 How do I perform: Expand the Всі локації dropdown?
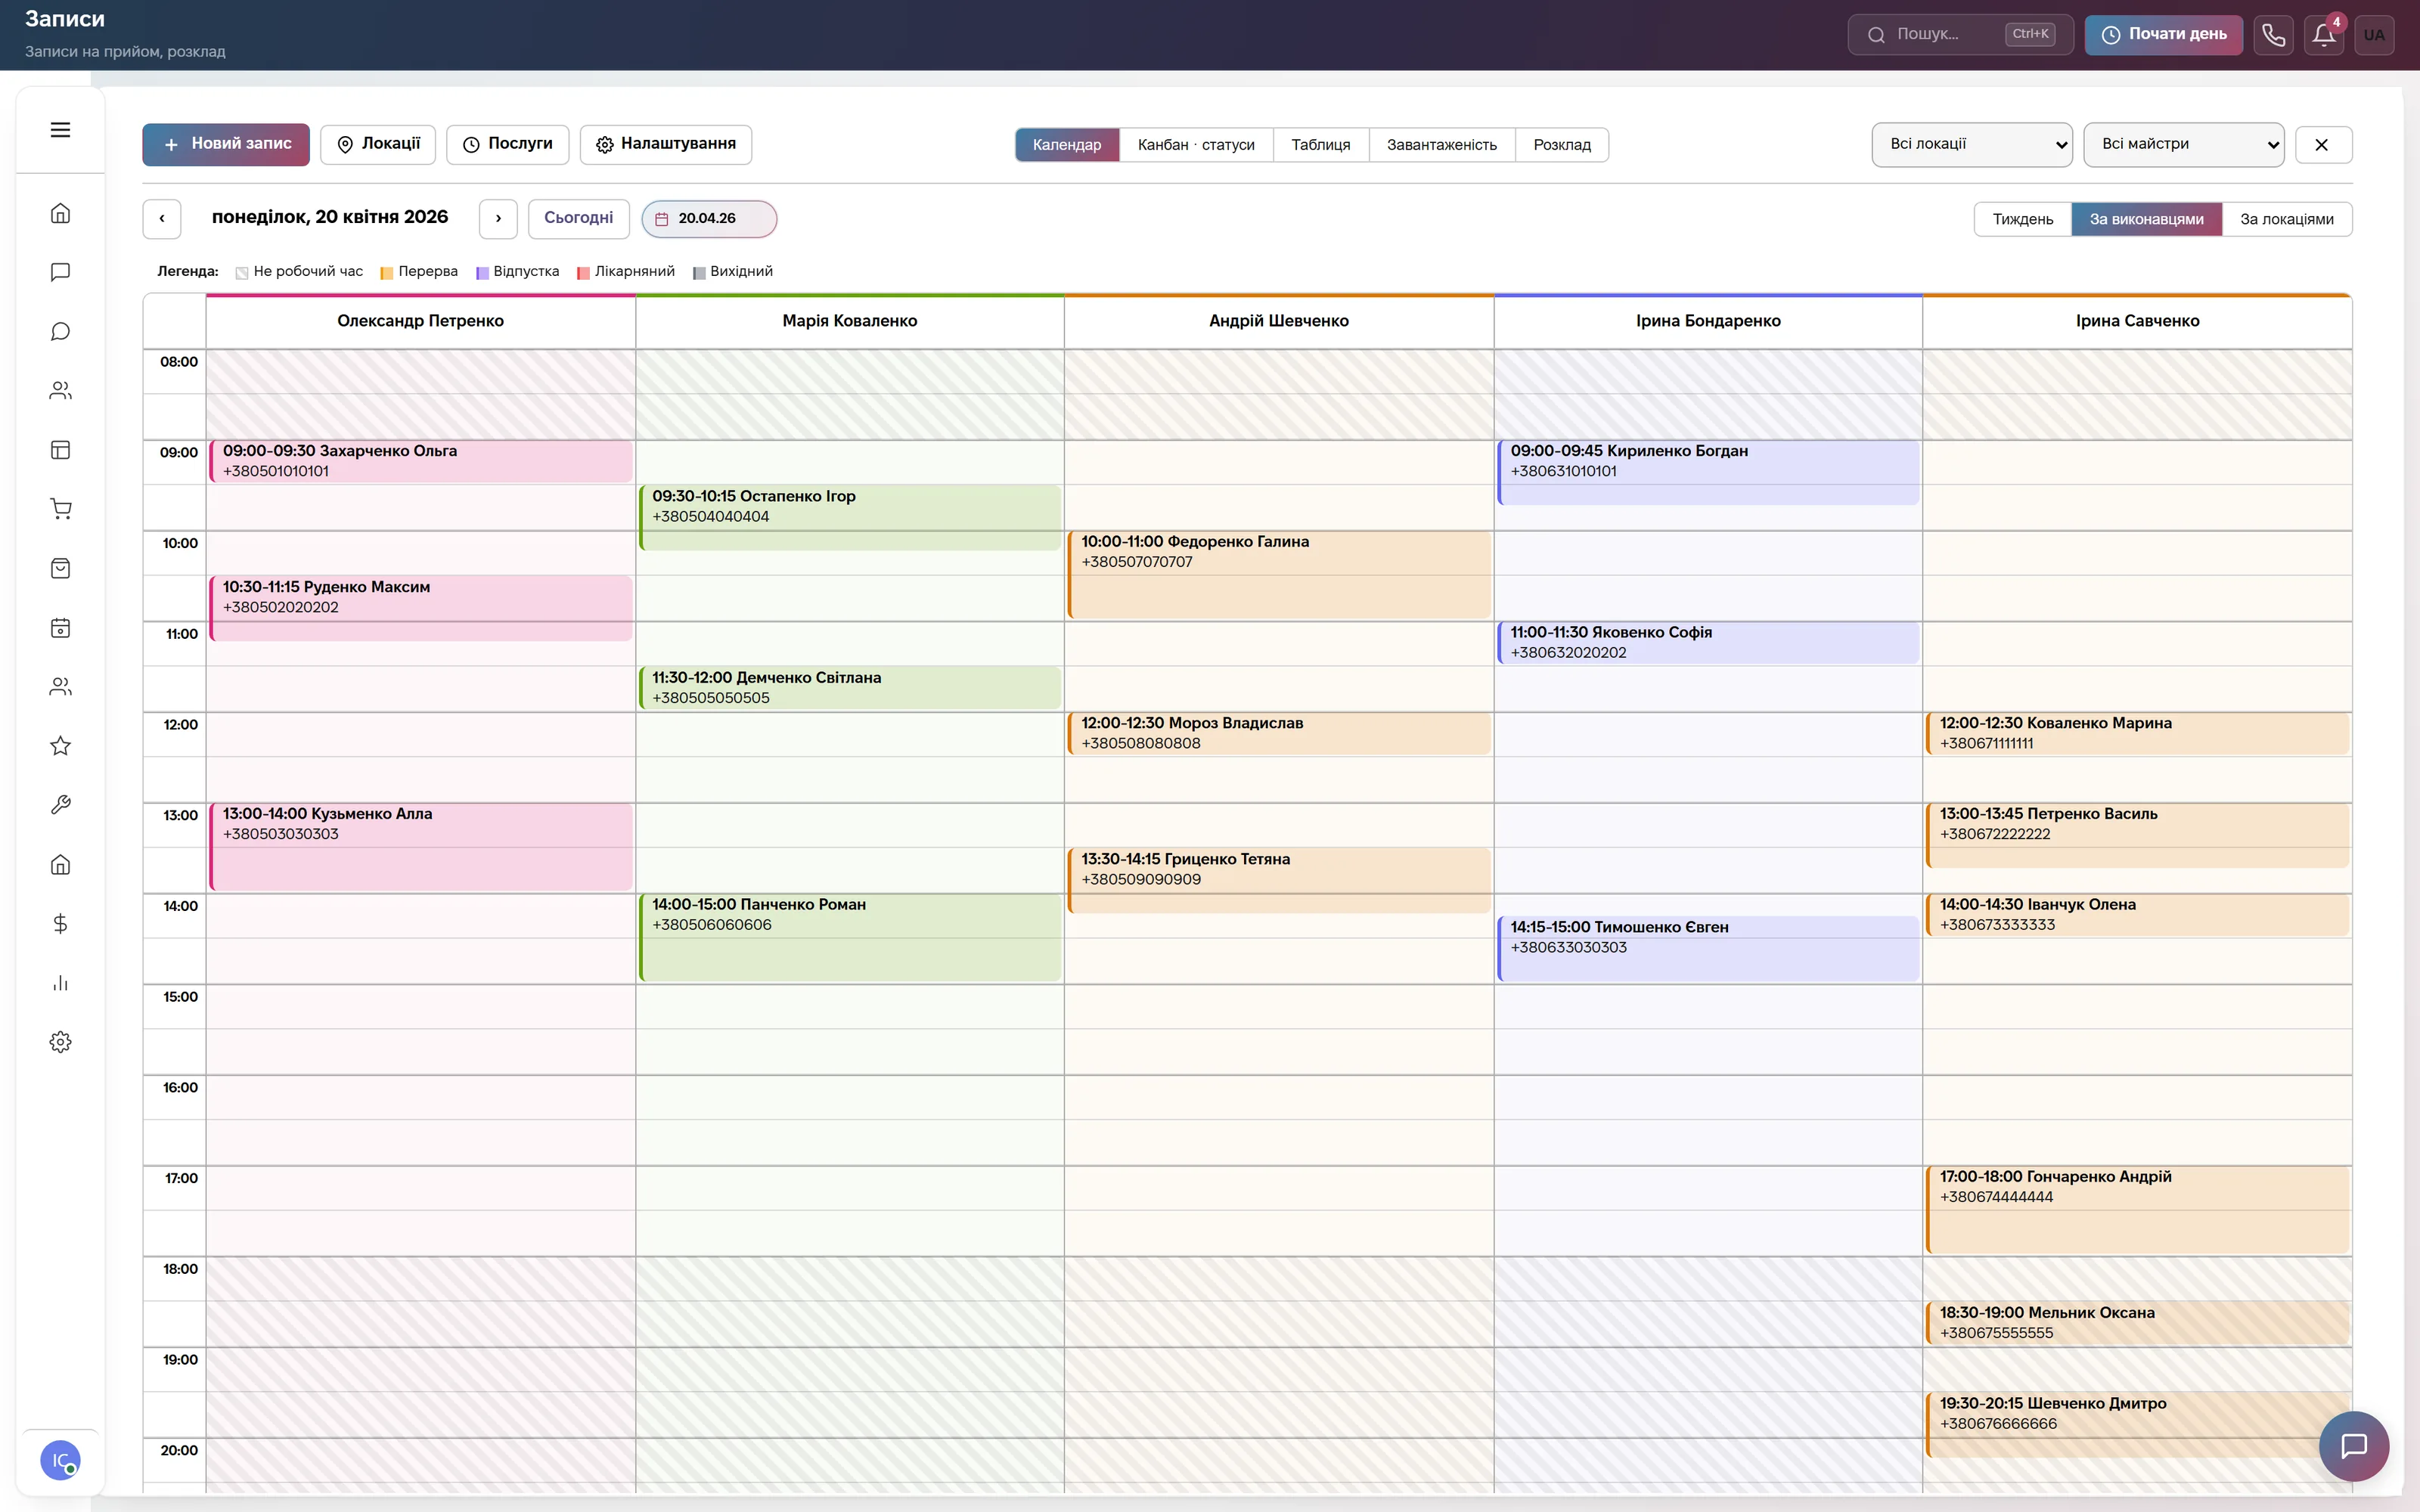[x=1972, y=145]
